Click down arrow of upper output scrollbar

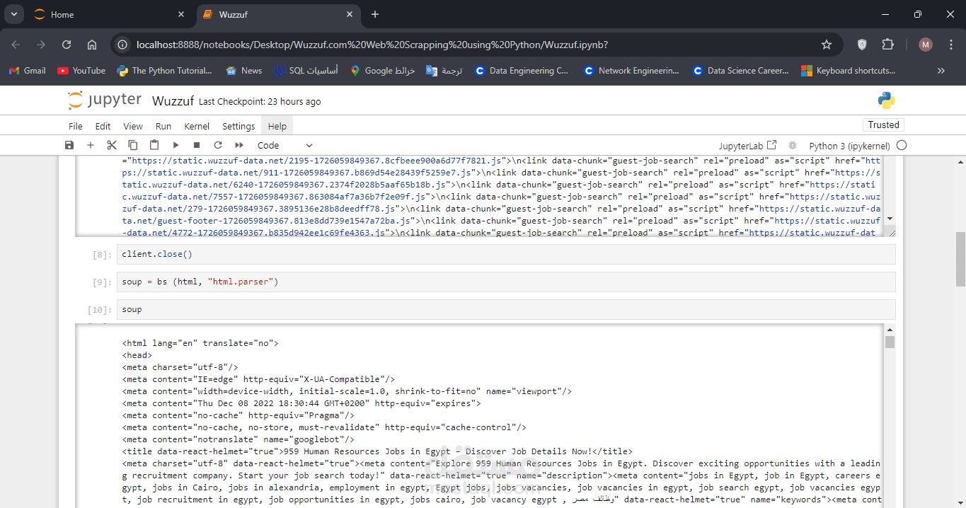coord(890,219)
